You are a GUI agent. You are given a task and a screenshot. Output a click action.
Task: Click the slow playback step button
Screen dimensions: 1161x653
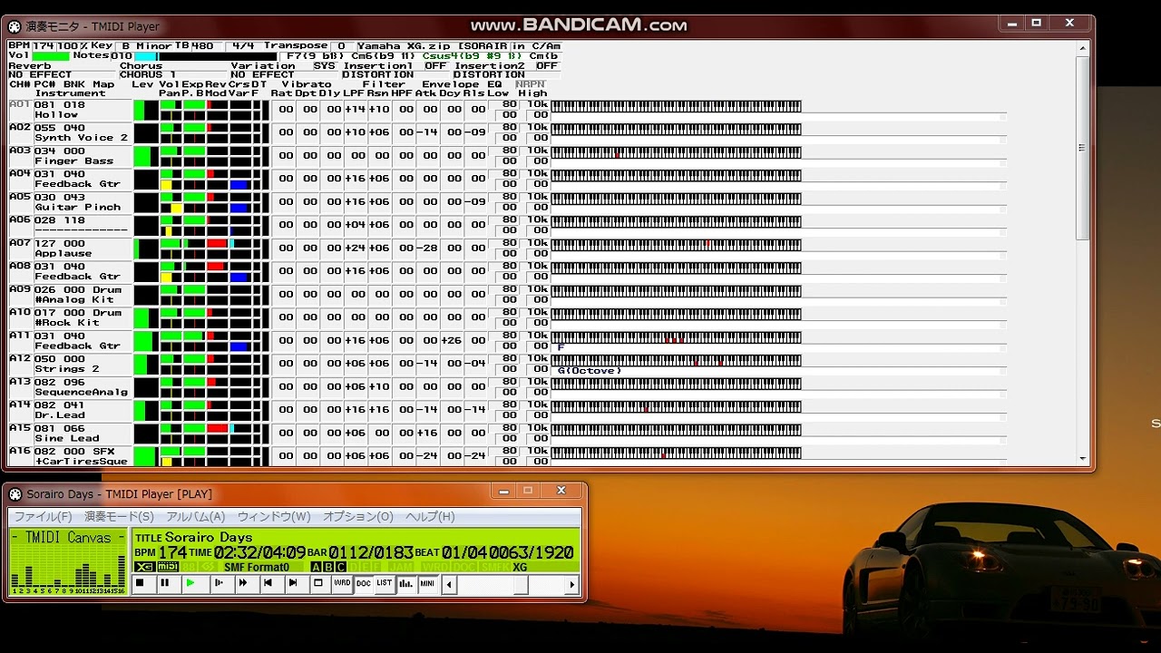(217, 584)
